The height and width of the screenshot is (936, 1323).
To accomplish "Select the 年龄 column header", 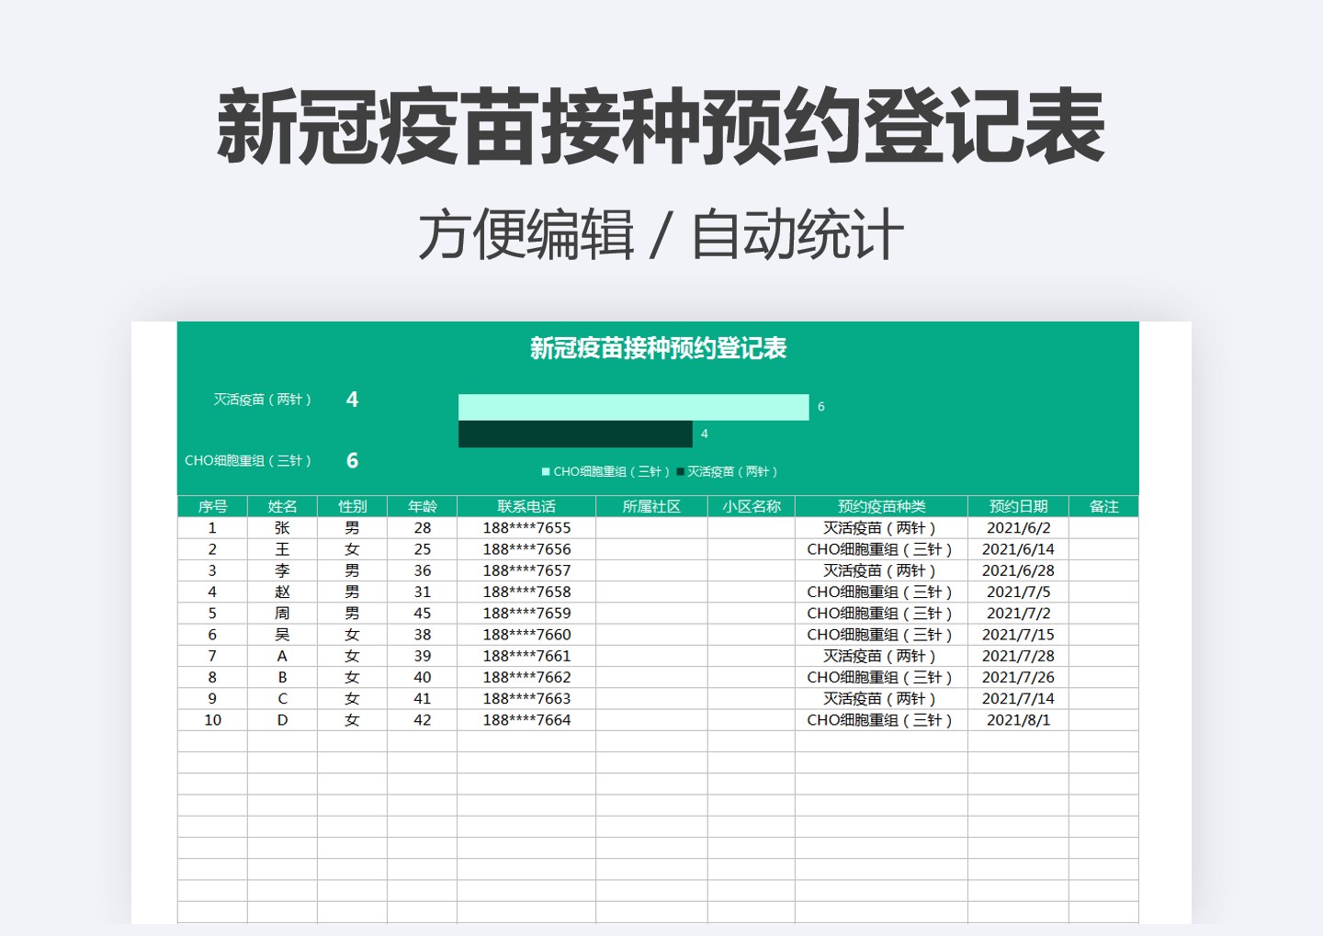I will point(422,506).
